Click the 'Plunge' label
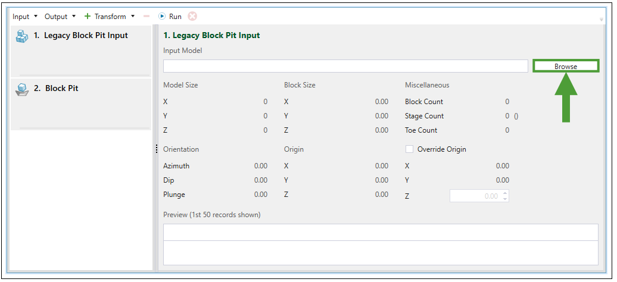 click(174, 195)
